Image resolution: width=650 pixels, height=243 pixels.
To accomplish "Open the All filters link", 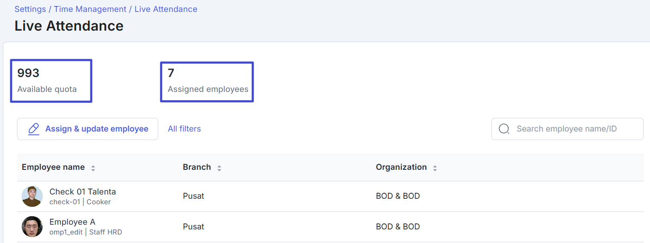I will click(184, 129).
